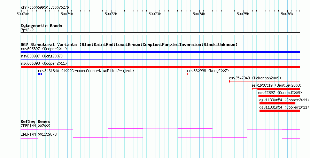Open the dgv11331n54 (Cooper2011) label
The width and height of the screenshot is (310, 158).
click(x=284, y=107)
